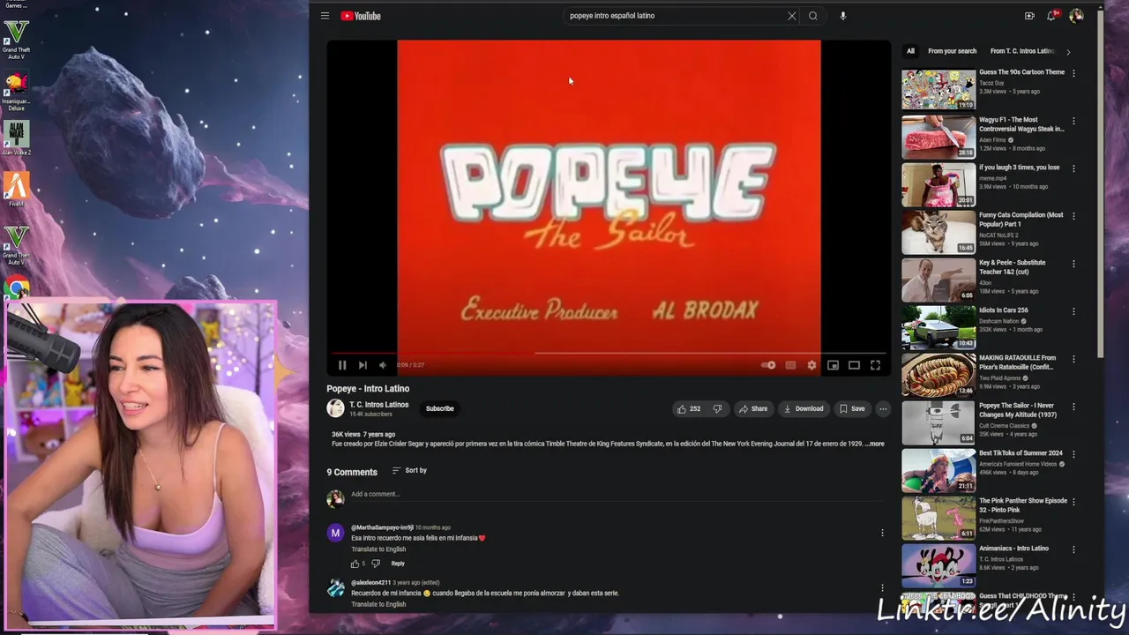Like MarthaSampayo's comment
The image size is (1129, 635).
pos(355,564)
